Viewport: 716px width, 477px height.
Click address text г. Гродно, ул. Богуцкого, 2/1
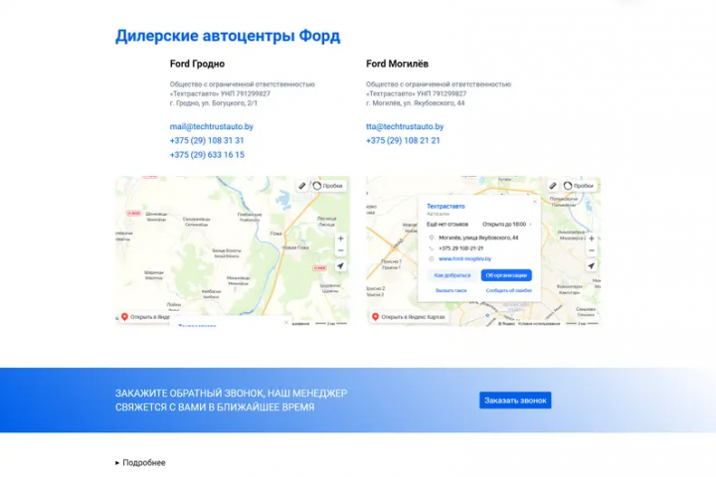click(213, 103)
